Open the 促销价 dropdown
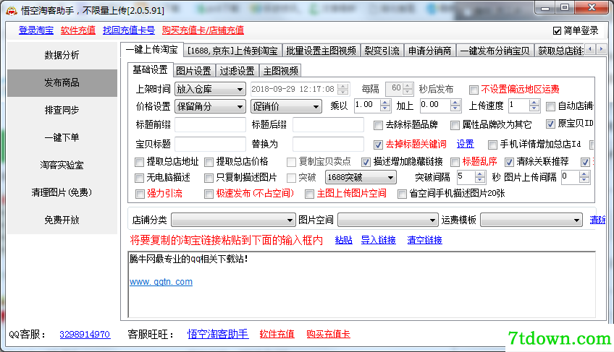 point(286,106)
